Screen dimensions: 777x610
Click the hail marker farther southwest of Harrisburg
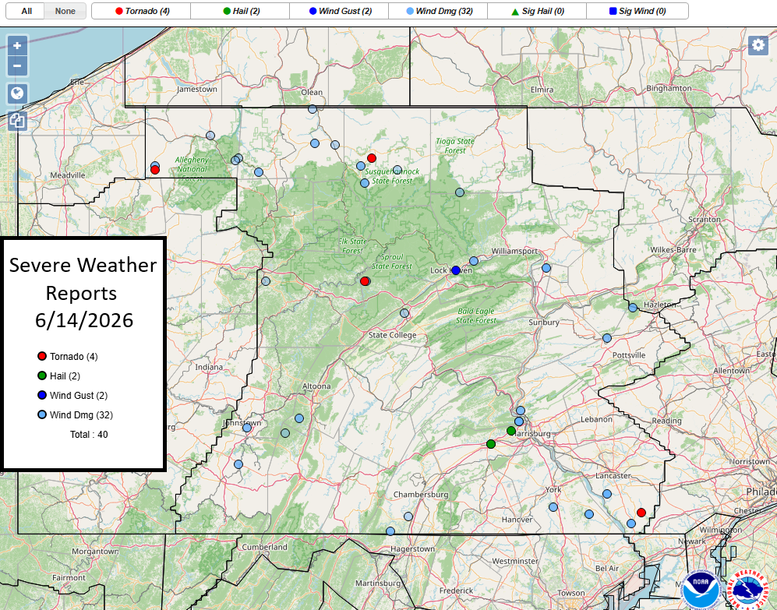(490, 444)
